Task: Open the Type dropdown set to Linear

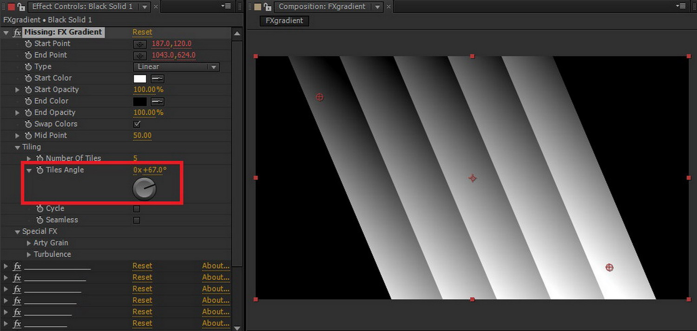Action: pos(176,67)
